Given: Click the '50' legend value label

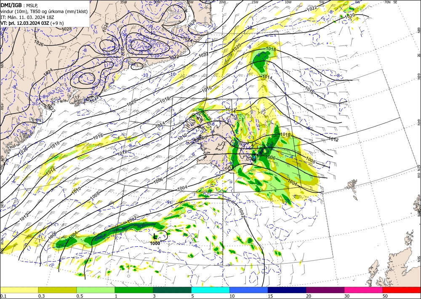Looking at the screenshot, I should [x=385, y=296].
